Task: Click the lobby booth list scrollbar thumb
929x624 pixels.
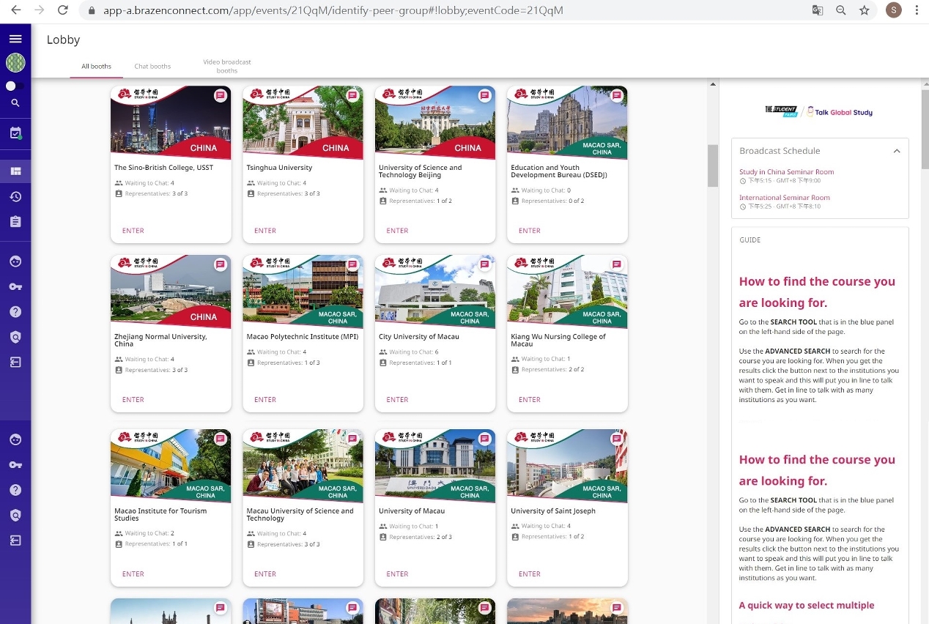Action: (713, 166)
